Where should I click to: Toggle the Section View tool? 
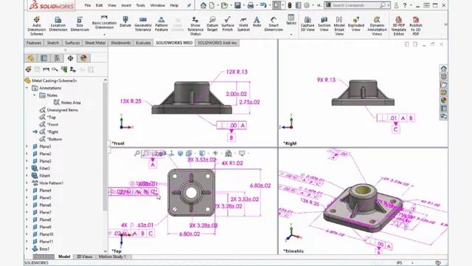(x=324, y=24)
